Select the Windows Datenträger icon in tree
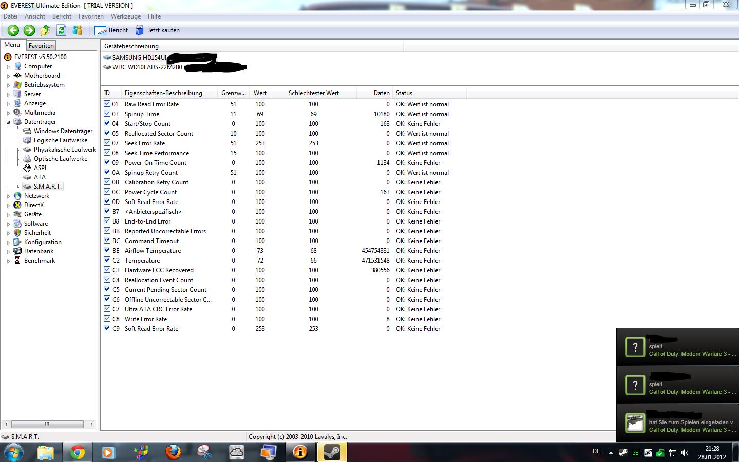The height and width of the screenshot is (462, 739). pyautogui.click(x=27, y=131)
